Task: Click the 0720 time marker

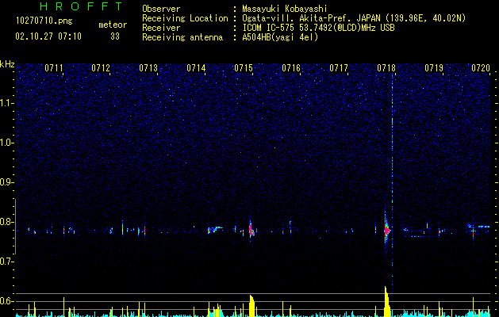Action: (481, 68)
